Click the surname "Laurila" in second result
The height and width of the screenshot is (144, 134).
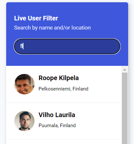click(65, 115)
